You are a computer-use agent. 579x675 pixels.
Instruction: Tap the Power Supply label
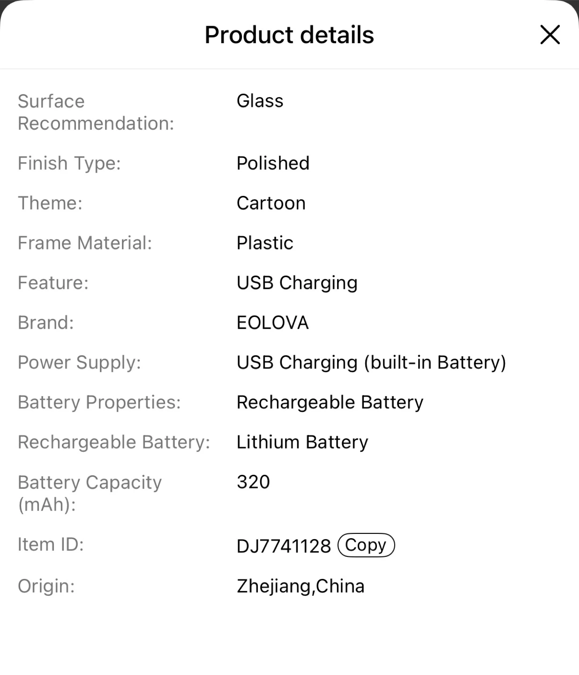pyautogui.click(x=79, y=362)
